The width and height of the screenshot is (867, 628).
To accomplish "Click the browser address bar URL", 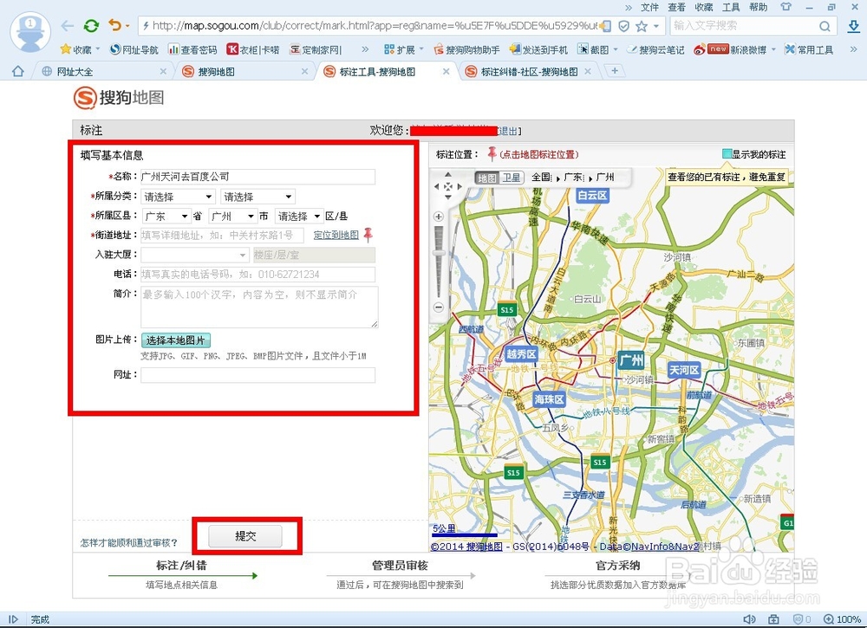I will click(375, 25).
